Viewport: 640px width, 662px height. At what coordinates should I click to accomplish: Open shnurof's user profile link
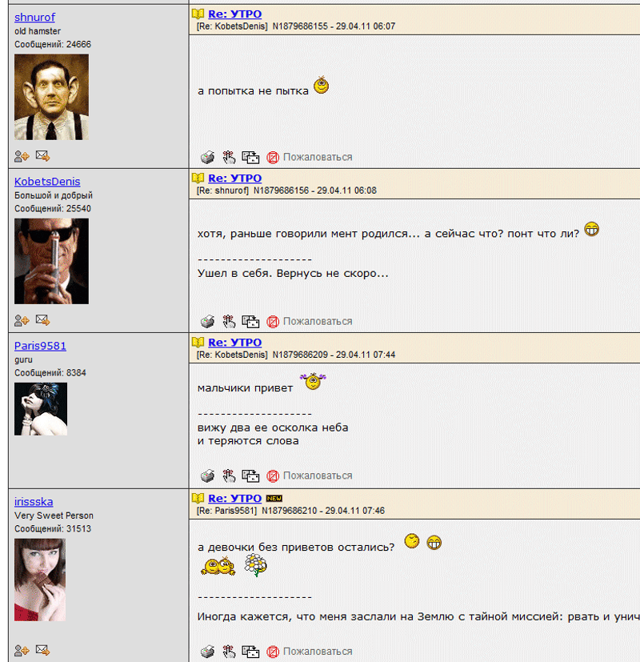pos(34,18)
